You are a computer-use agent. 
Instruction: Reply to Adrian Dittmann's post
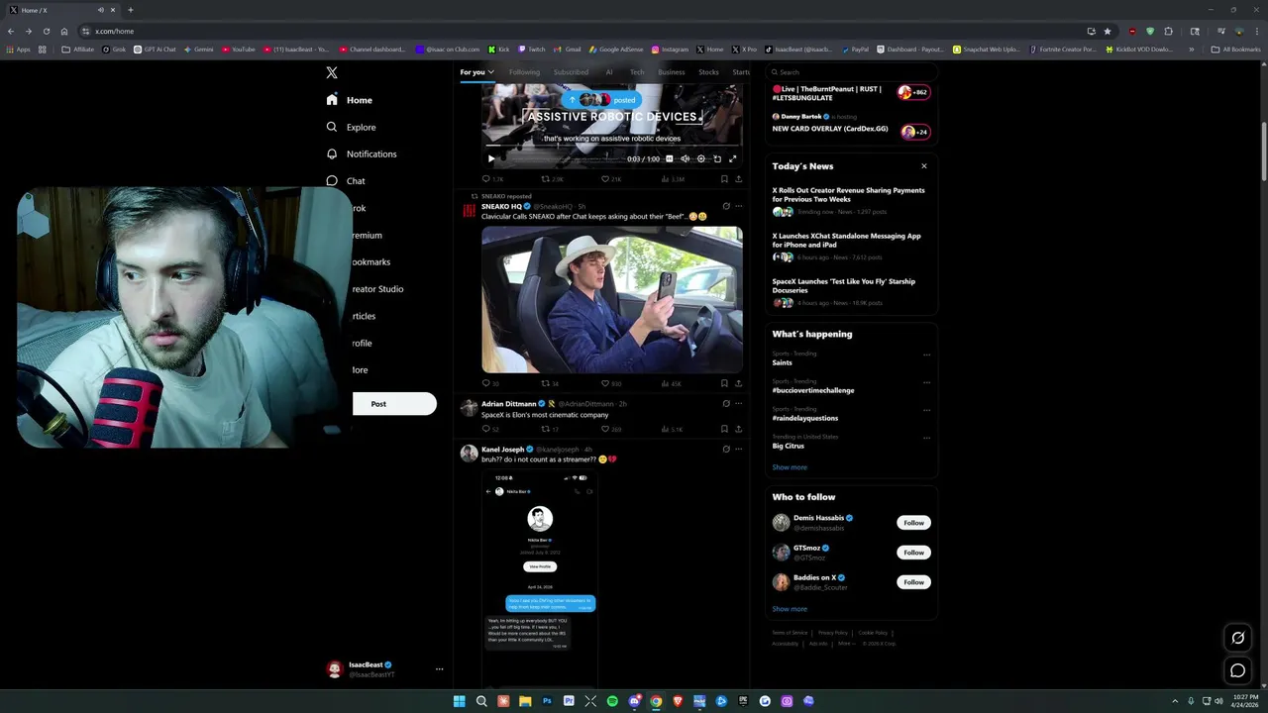click(x=490, y=429)
